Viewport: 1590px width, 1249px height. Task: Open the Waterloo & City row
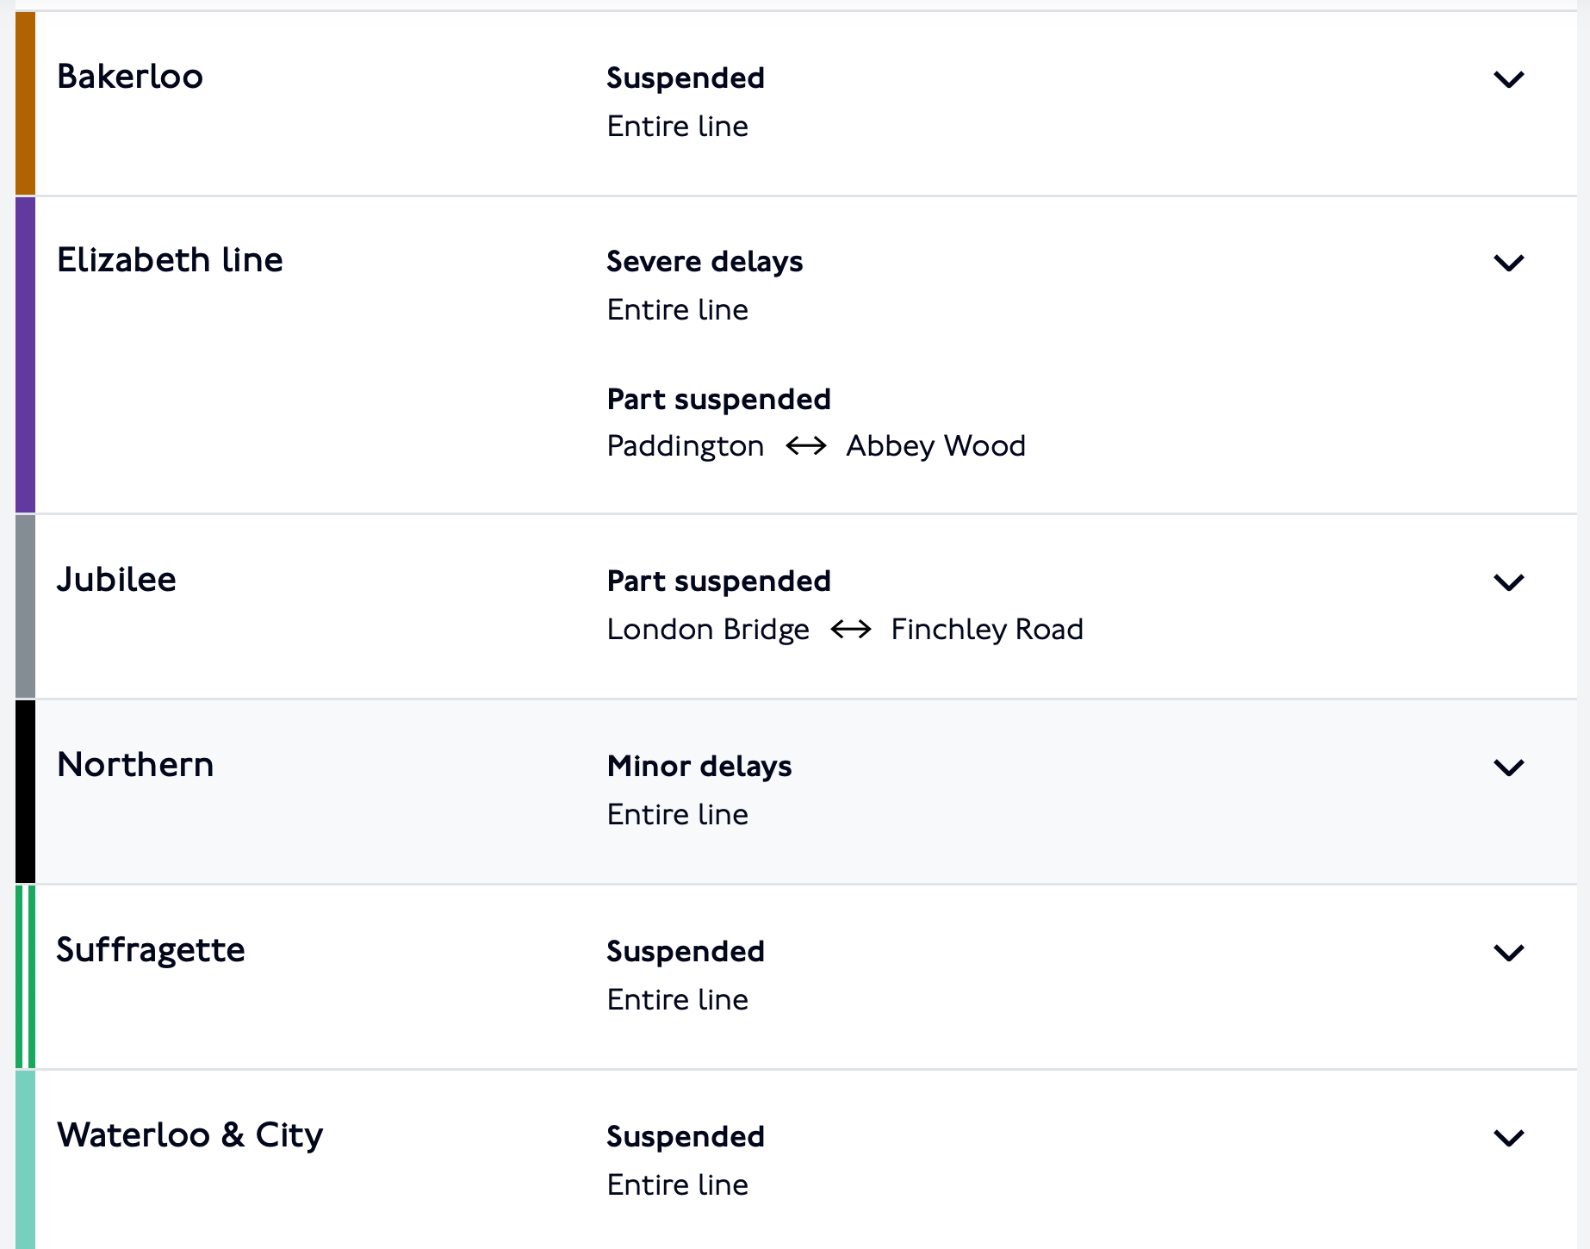(x=796, y=1159)
